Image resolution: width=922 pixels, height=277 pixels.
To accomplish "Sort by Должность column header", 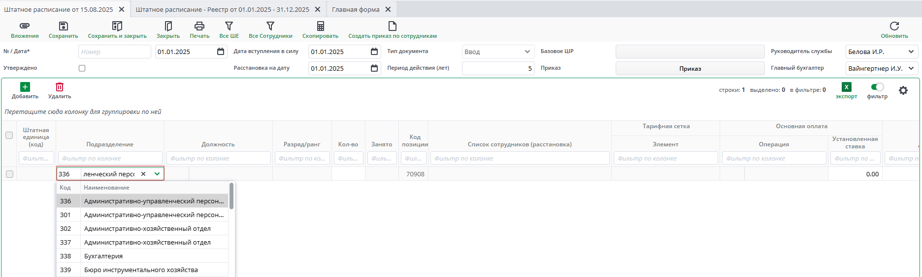I will [218, 144].
